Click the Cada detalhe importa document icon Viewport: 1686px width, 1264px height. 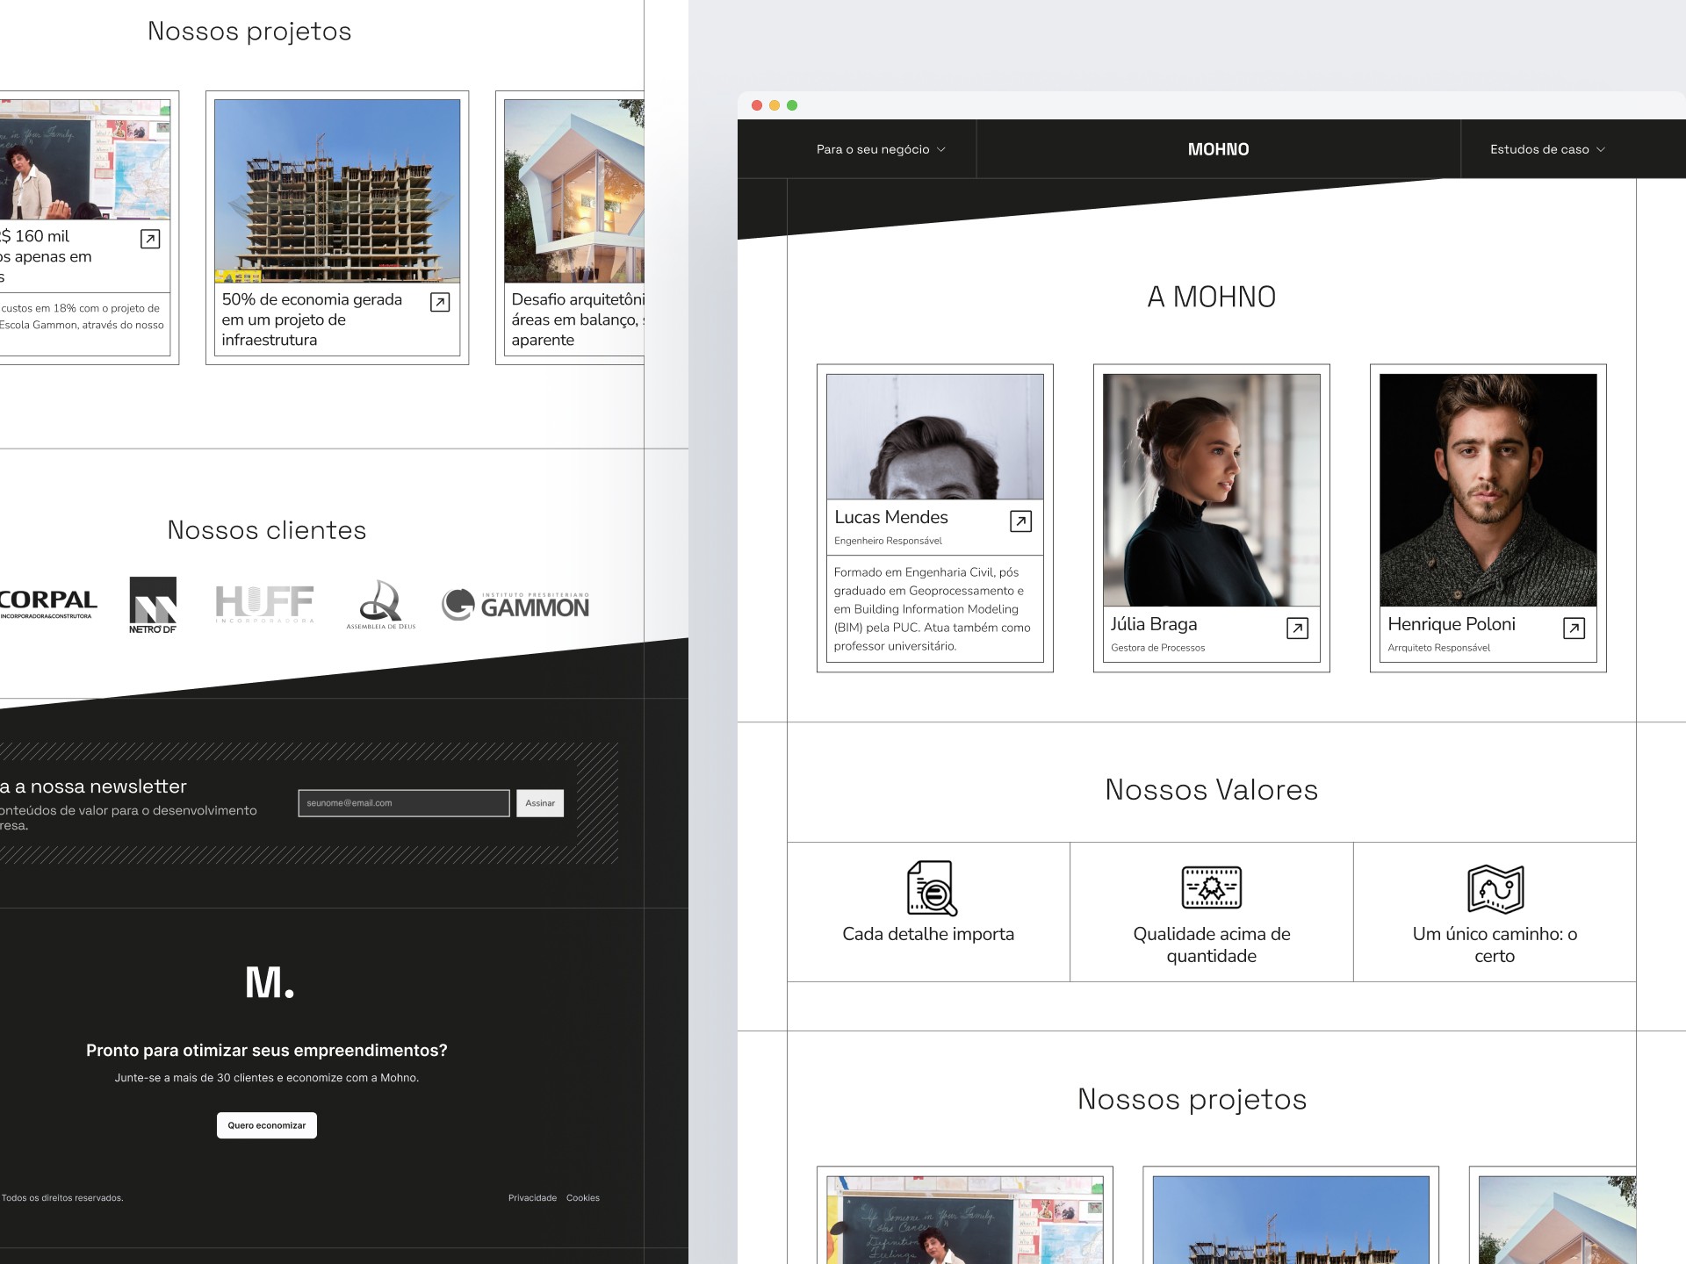931,888
